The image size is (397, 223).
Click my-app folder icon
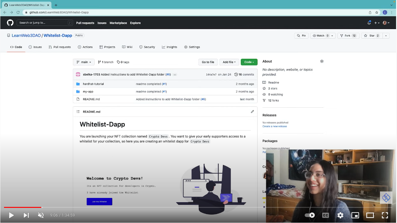(78, 92)
